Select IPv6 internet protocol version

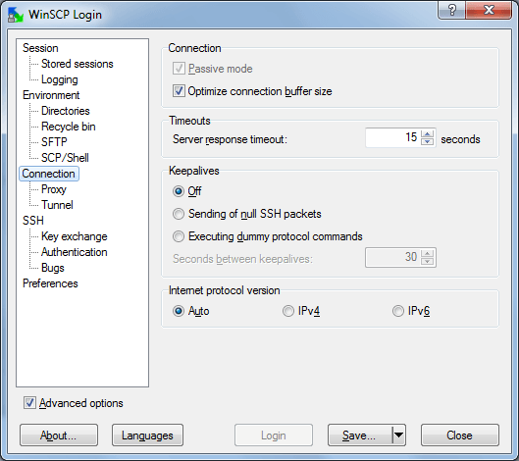398,311
